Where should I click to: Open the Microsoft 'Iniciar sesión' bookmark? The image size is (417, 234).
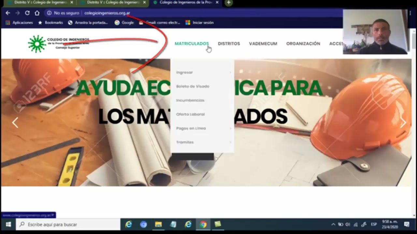pos(200,23)
